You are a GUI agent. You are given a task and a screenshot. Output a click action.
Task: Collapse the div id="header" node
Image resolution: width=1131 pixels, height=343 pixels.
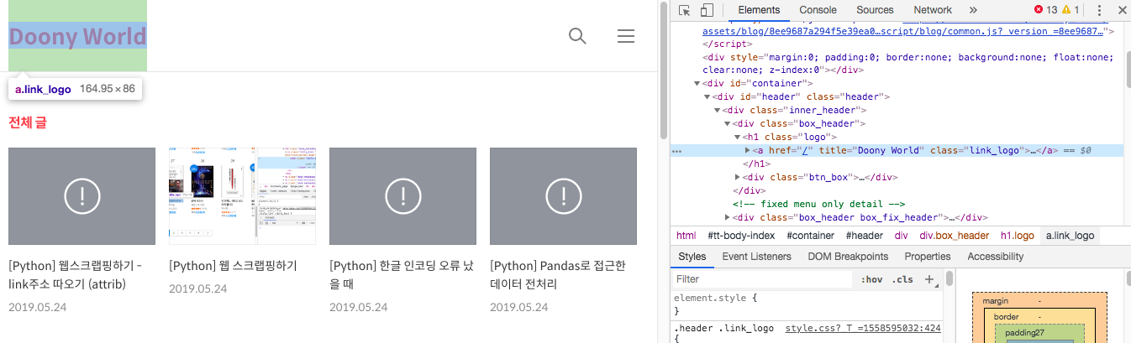(x=707, y=97)
